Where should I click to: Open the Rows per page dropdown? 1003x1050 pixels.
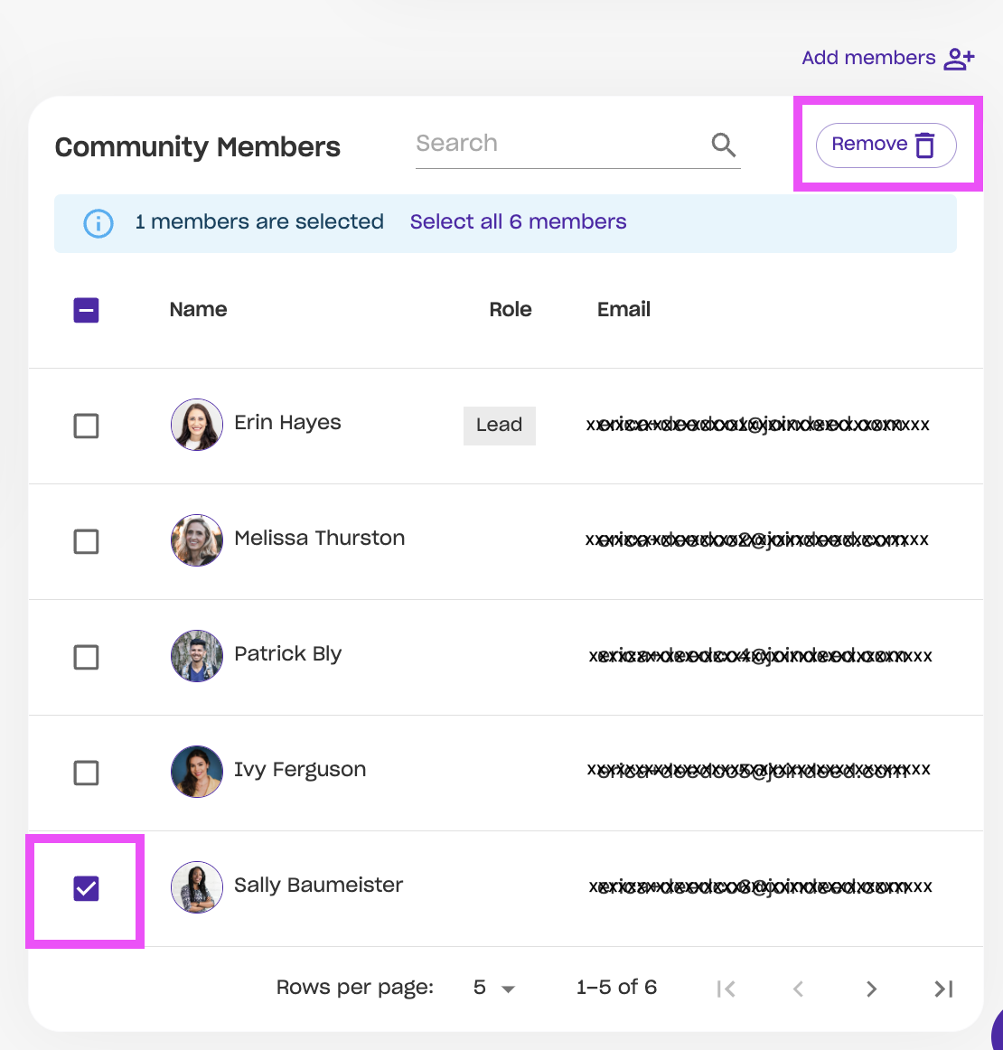(x=493, y=988)
